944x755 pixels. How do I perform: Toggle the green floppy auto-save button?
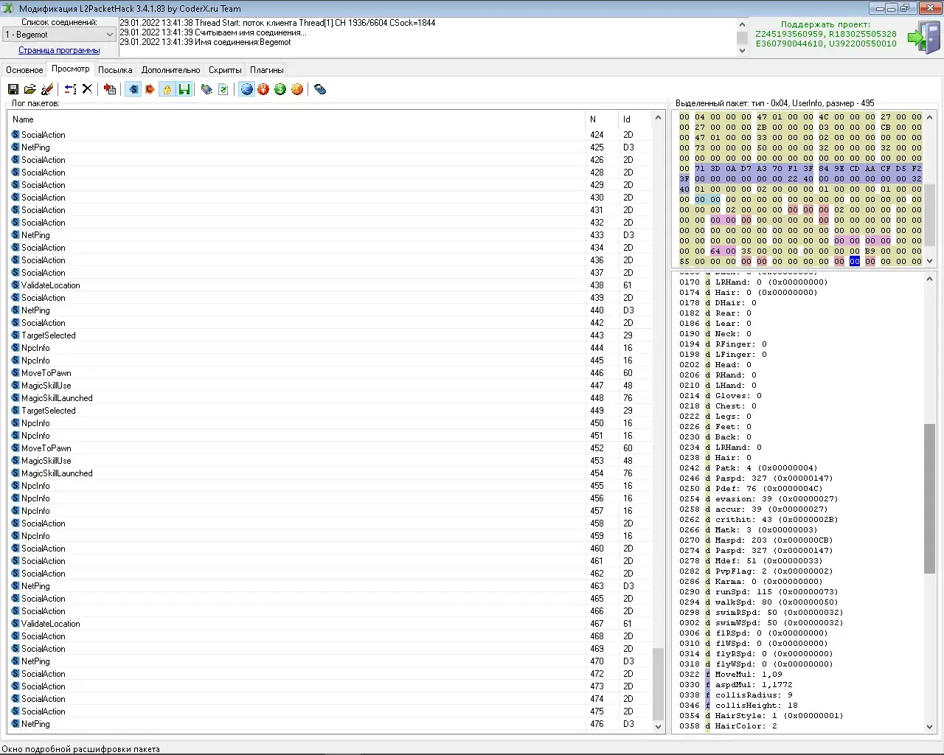(x=184, y=89)
